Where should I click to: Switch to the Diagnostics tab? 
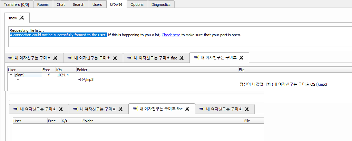point(161,4)
